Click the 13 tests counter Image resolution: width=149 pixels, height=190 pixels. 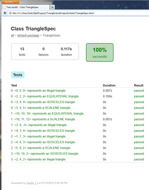click(22, 52)
